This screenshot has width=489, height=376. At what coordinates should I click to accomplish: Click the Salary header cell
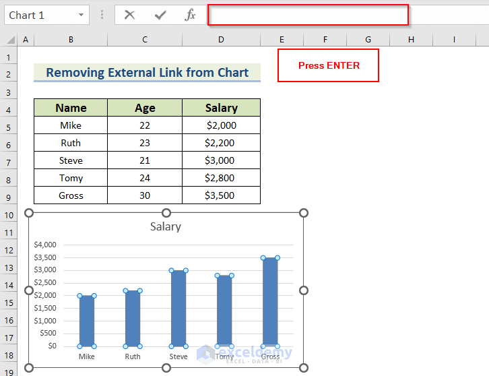tap(221, 108)
